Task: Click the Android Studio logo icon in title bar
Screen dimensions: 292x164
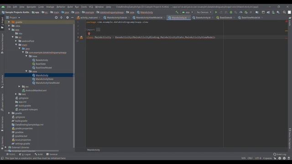Action: coord(3,7)
